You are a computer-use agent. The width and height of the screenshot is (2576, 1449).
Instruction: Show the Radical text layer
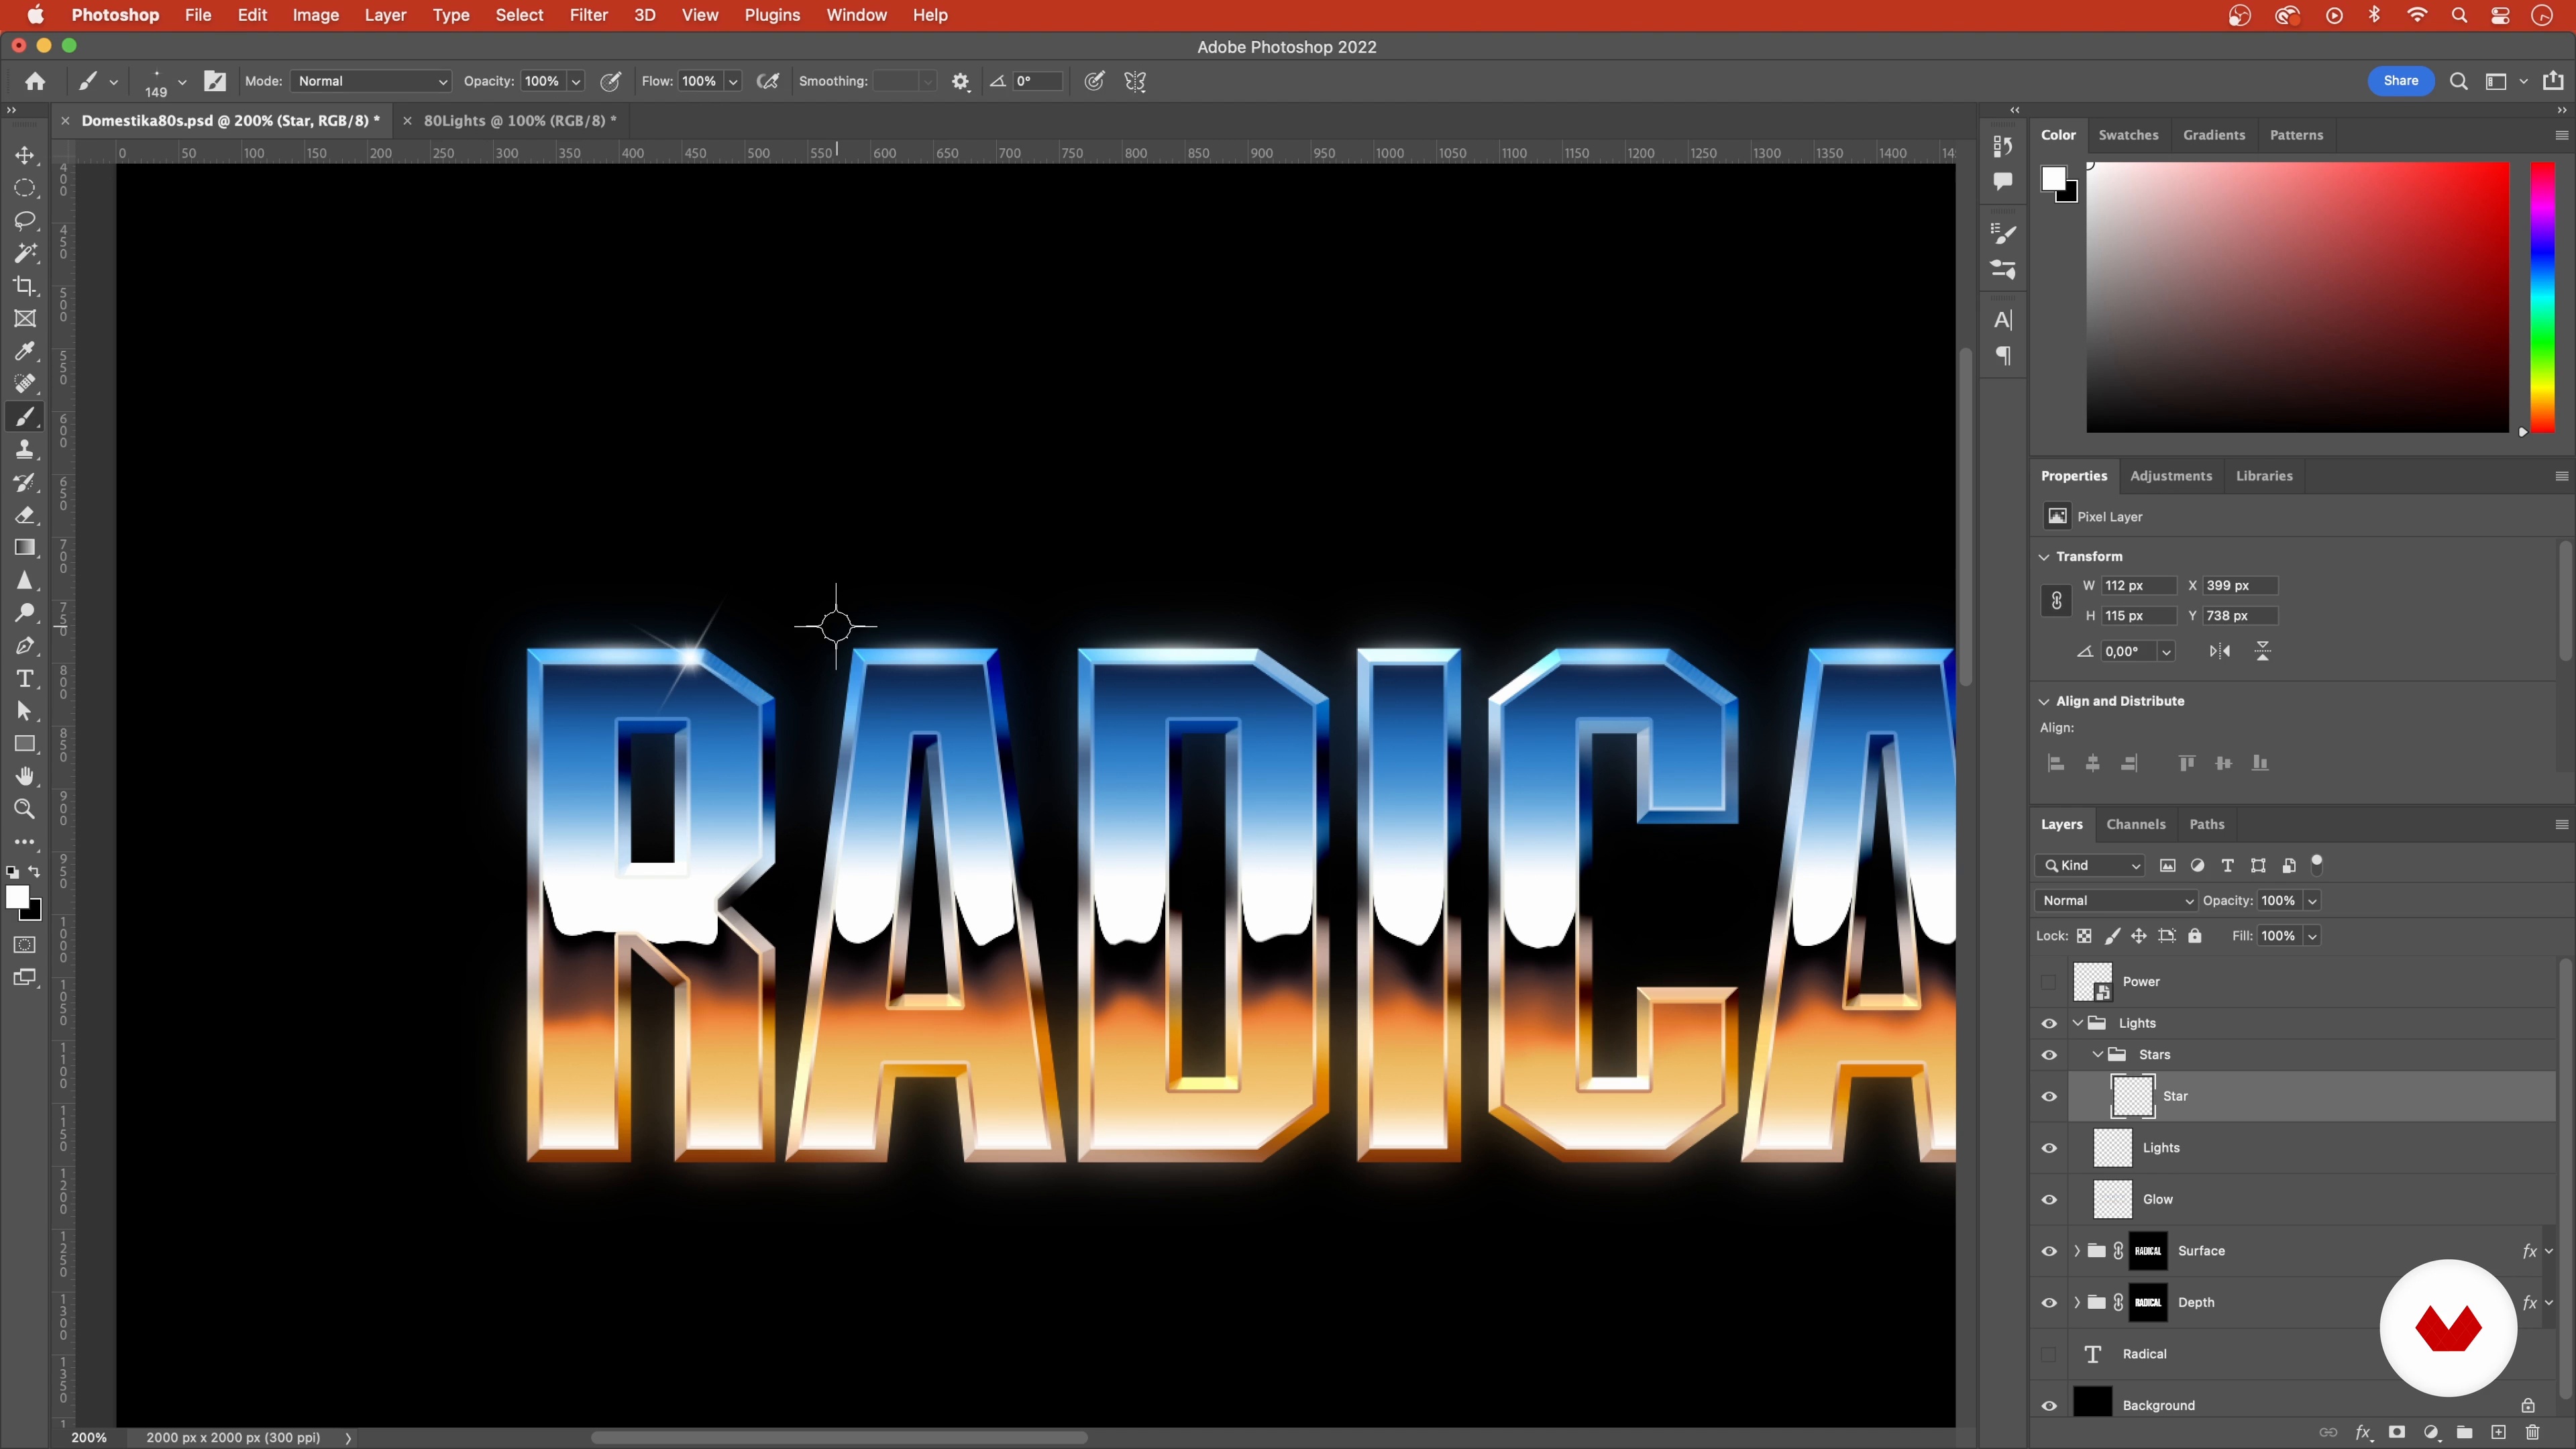(x=2049, y=1355)
